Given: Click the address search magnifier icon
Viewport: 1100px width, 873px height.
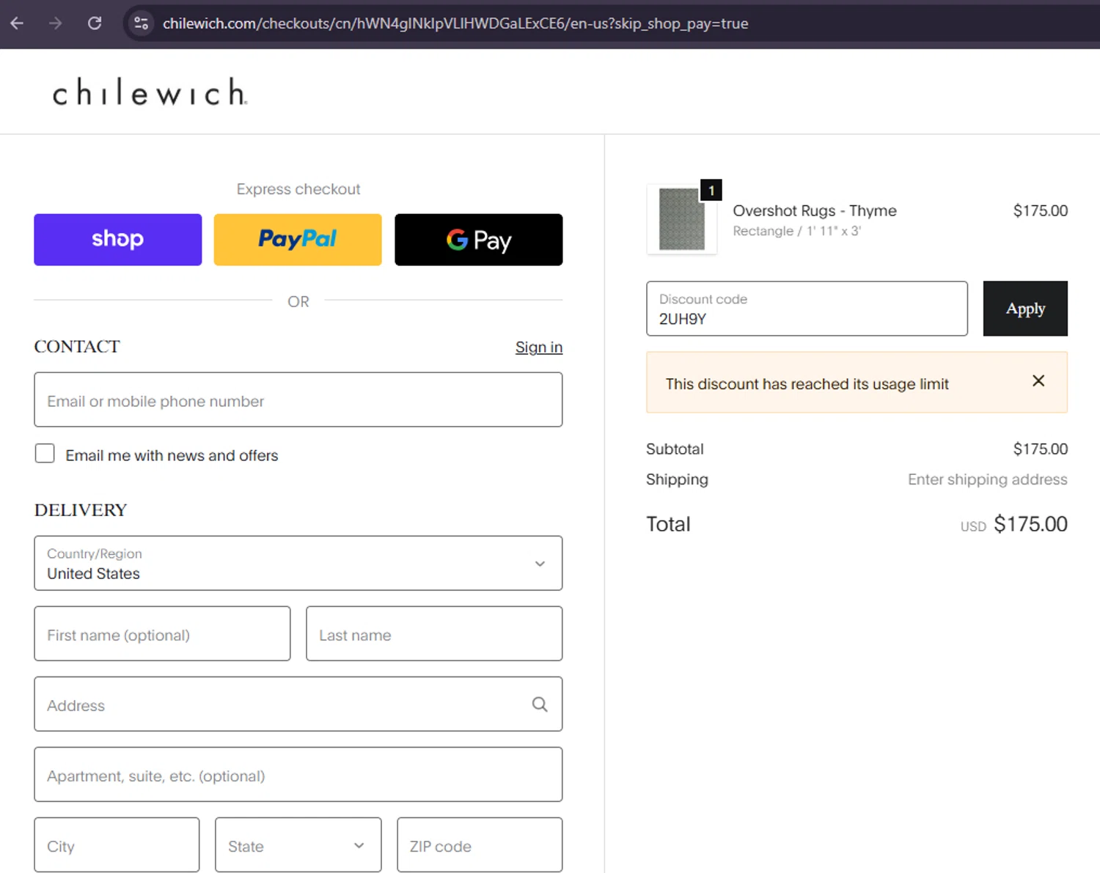Looking at the screenshot, I should click(540, 704).
